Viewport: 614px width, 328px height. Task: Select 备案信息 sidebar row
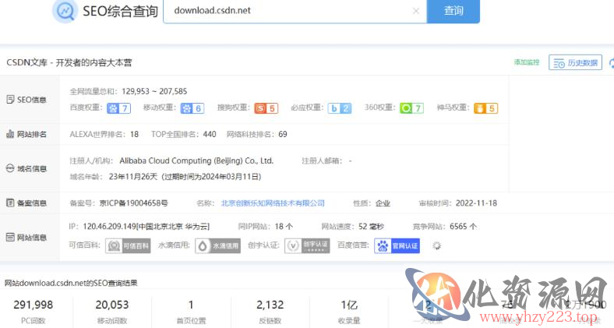30,203
